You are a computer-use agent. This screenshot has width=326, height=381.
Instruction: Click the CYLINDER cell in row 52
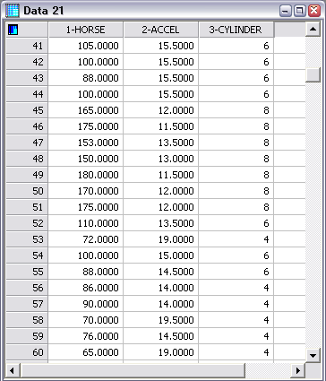(236, 223)
